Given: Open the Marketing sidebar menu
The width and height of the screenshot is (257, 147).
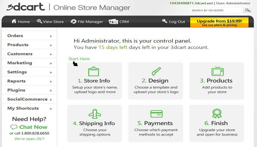Looking at the screenshot, I should coord(29,63).
